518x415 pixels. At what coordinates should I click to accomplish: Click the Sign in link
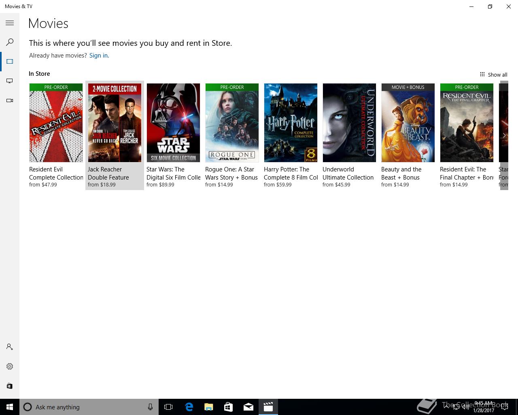coord(99,56)
